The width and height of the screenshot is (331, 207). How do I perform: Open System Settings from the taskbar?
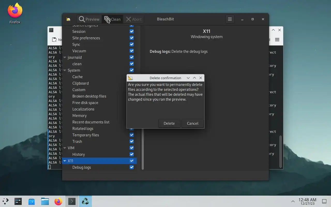click(18, 201)
